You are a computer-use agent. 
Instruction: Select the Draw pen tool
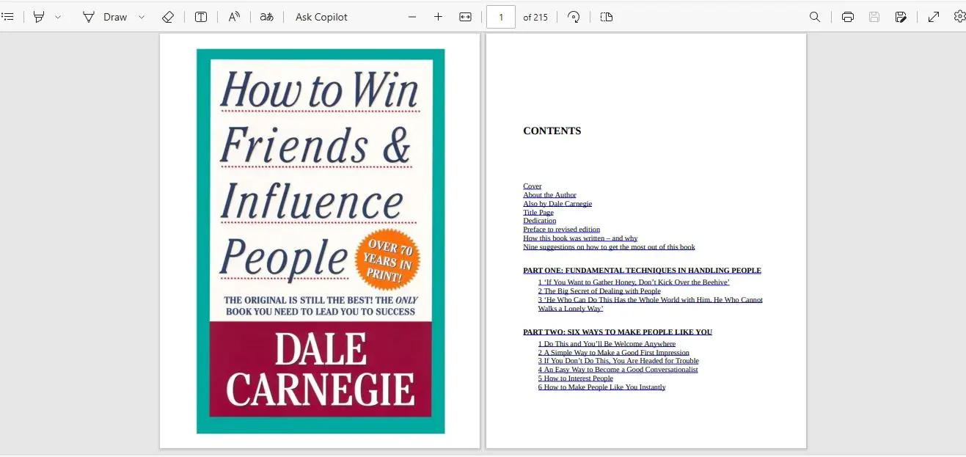click(104, 16)
